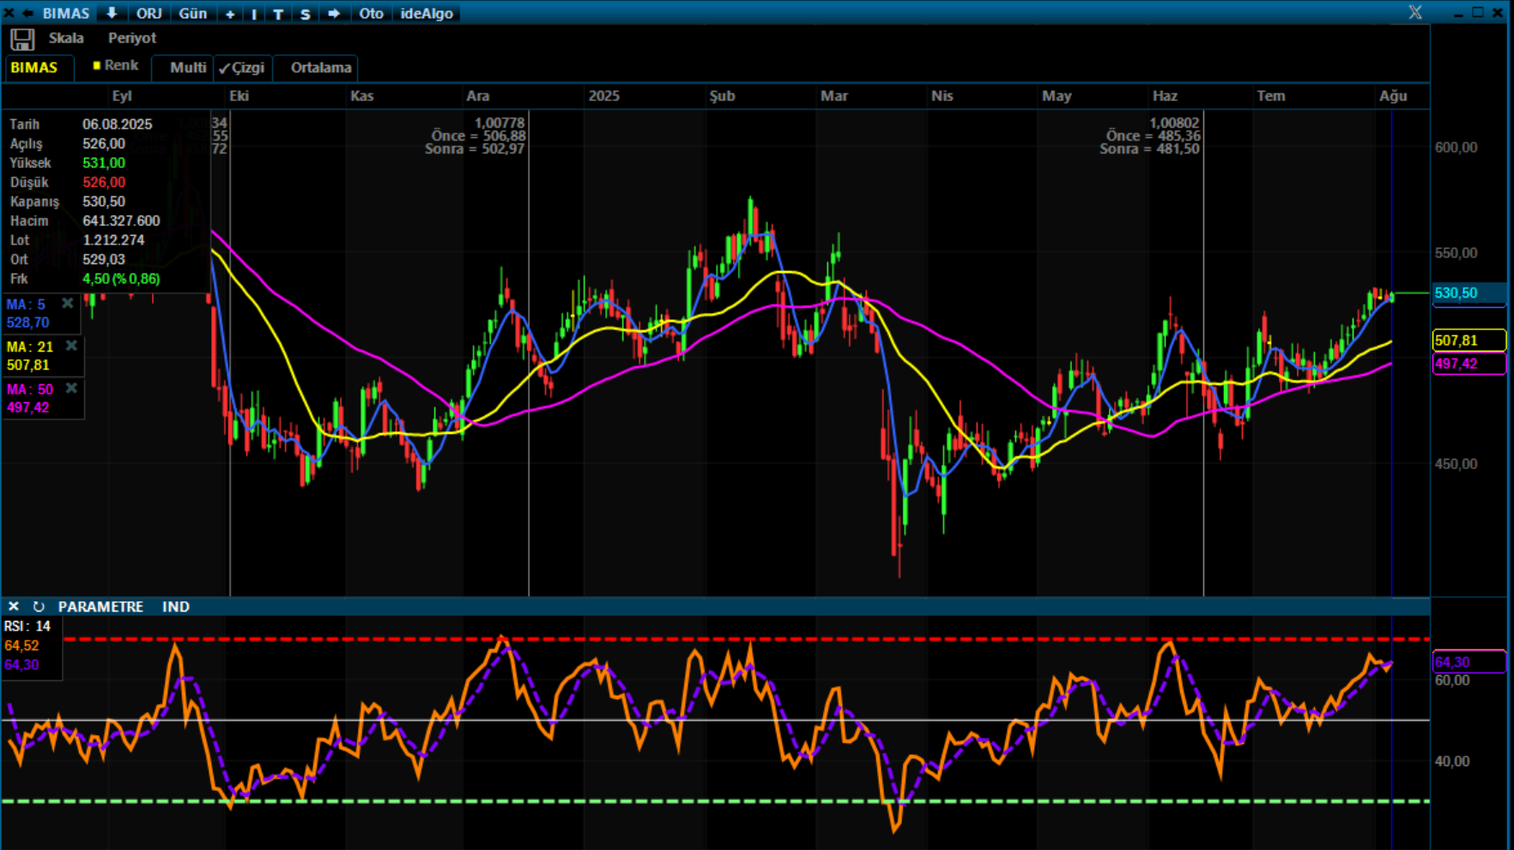Refresh the indicator panel with circular arrow
The width and height of the screenshot is (1514, 850).
coord(39,606)
